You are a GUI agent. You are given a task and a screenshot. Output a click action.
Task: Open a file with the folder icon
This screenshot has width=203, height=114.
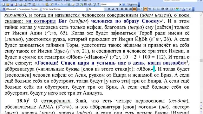[8, 4]
